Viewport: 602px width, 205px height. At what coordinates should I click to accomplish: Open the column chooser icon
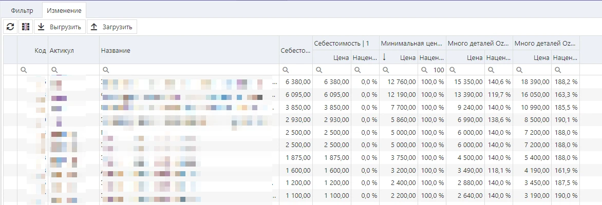[25, 27]
